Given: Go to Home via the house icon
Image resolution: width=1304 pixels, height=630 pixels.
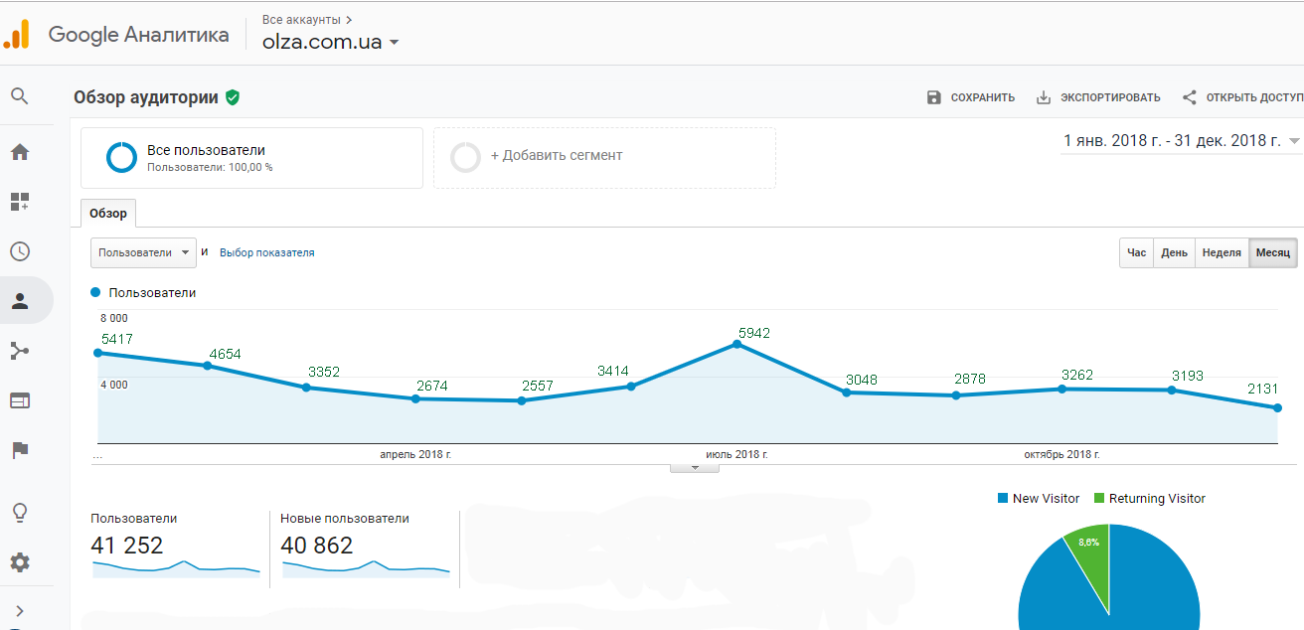Looking at the screenshot, I should 20,152.
